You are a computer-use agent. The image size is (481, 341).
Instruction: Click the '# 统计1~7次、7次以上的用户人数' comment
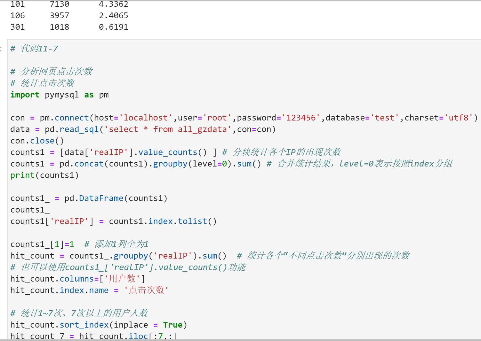[x=79, y=313]
